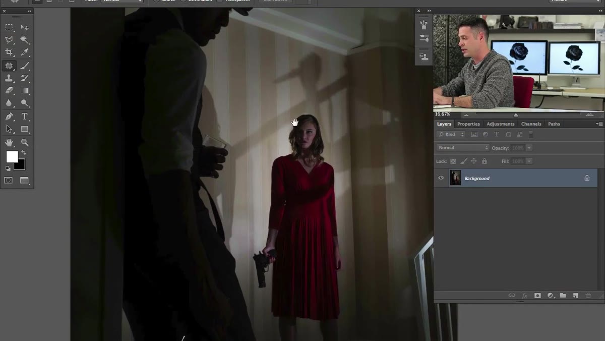The image size is (605, 341).
Task: Switch to the Properties tab
Action: pos(468,124)
